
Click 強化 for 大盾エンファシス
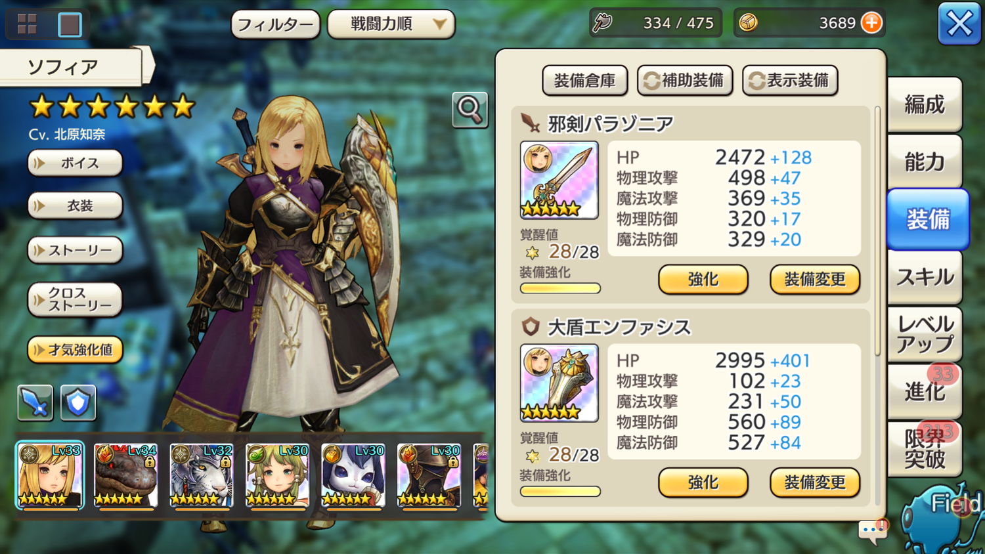click(703, 482)
